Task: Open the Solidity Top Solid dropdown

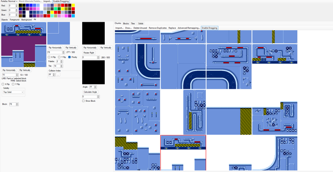Action: (13, 92)
